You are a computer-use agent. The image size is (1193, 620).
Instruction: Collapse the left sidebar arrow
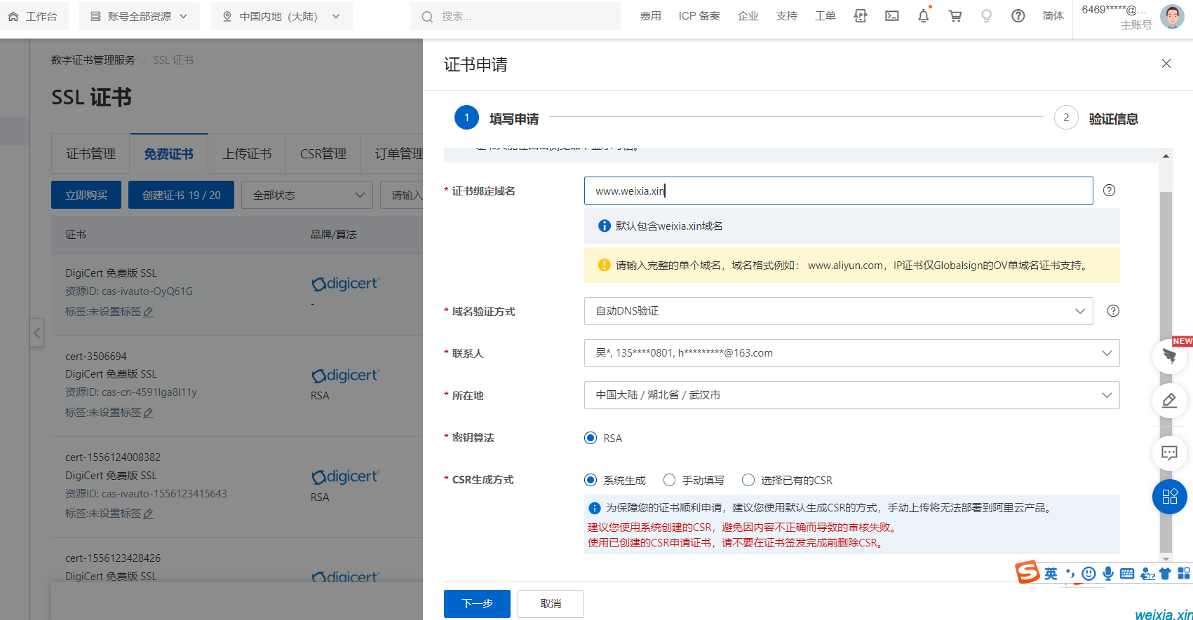click(37, 333)
